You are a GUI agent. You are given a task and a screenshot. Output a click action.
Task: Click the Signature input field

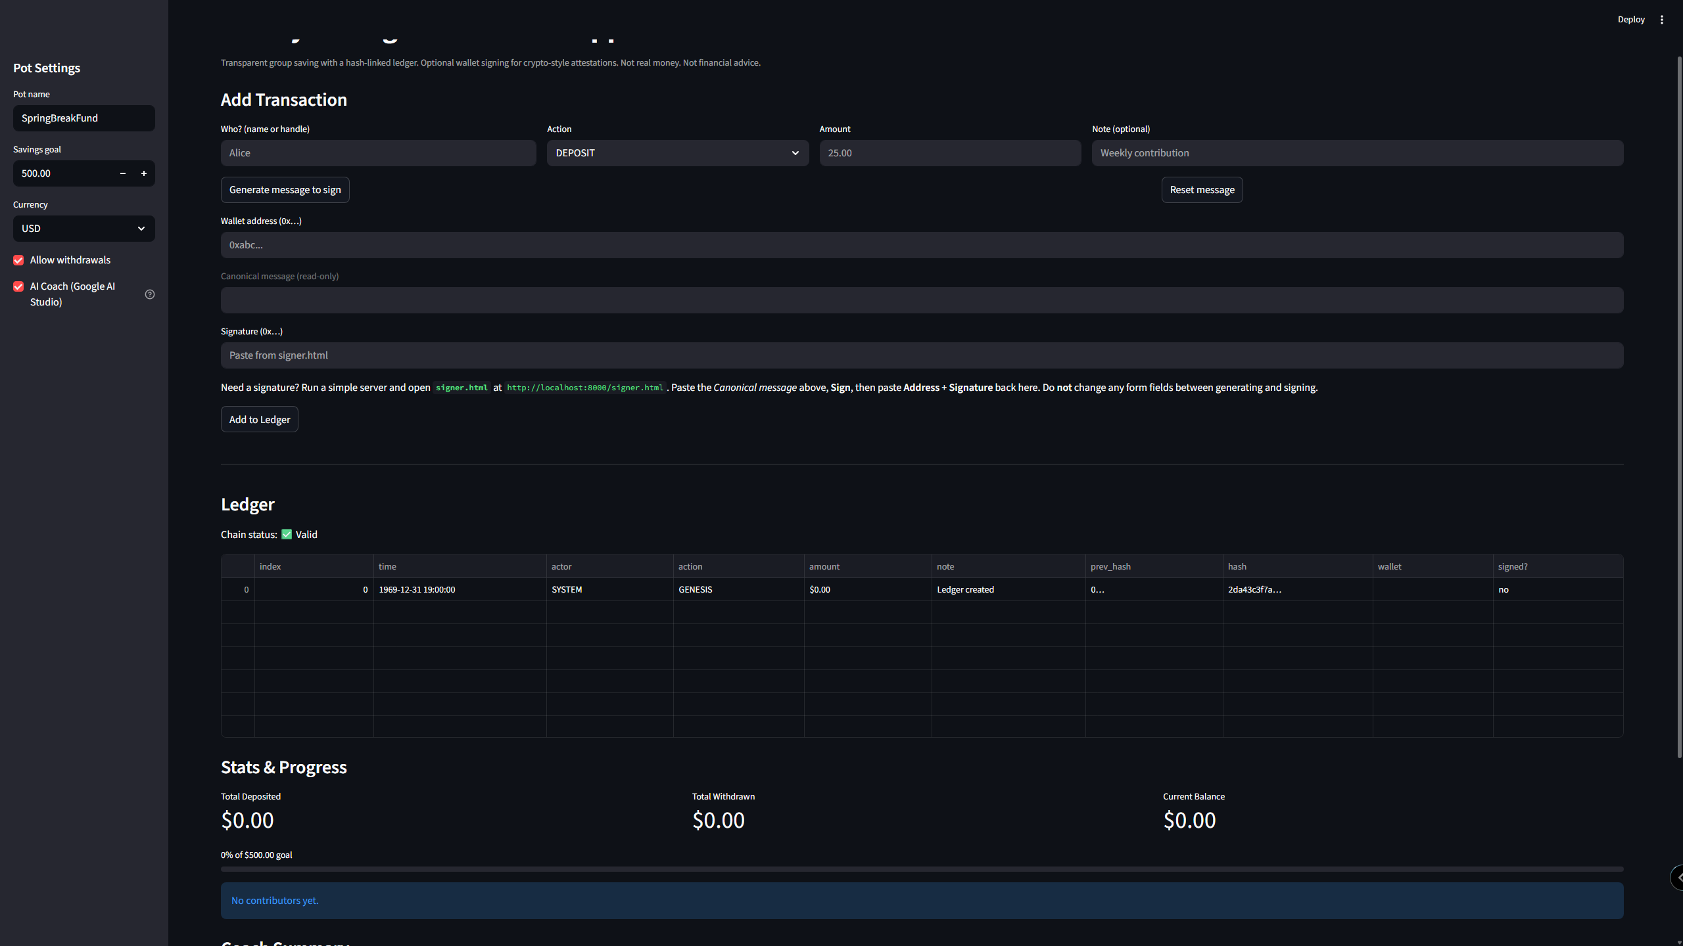pyautogui.click(x=922, y=355)
